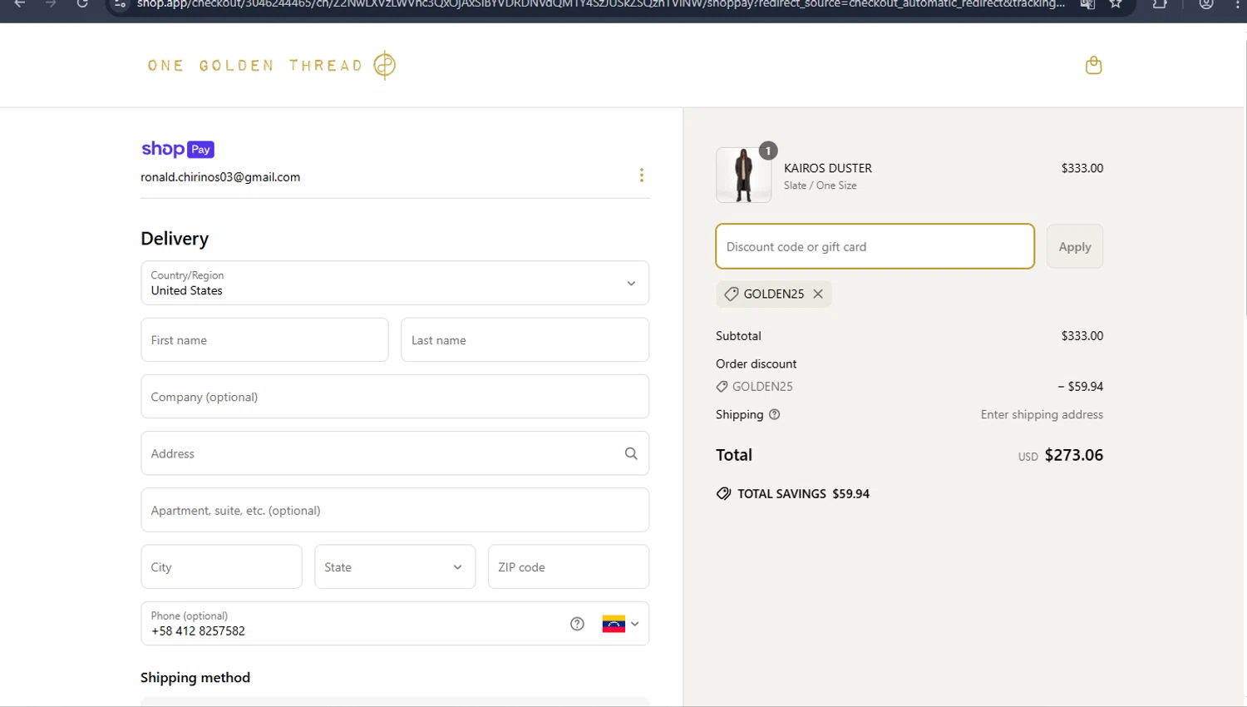Screen dimensions: 1247x707
Task: Click the City field
Action: pos(221,566)
